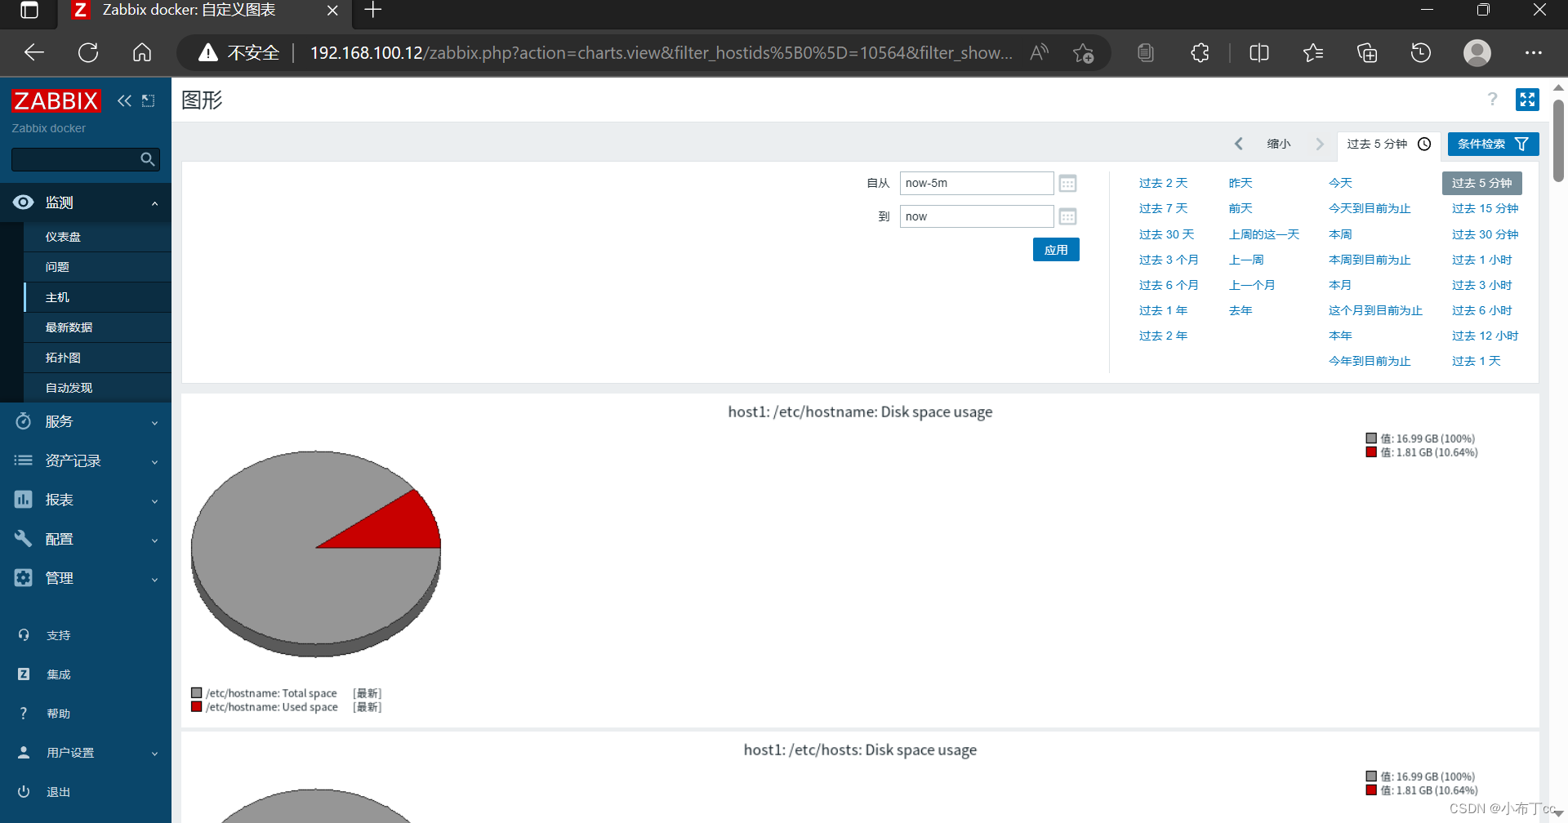Viewport: 1568px width, 823px height.
Task: Select the 过去 1 年 time range
Action: pos(1163,310)
